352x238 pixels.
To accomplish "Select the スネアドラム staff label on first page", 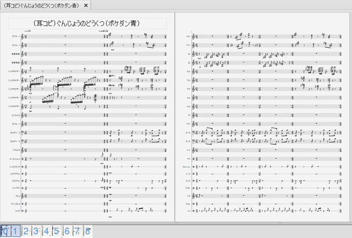I will (15, 174).
